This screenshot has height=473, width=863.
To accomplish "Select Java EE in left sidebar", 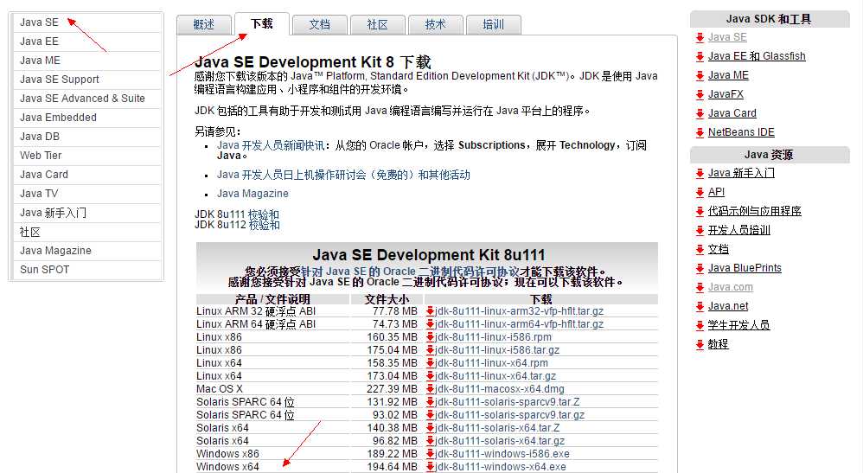I will [x=87, y=42].
